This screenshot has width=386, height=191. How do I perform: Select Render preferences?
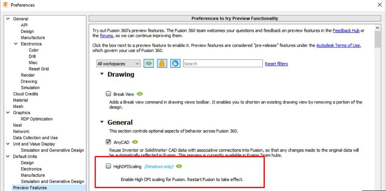[x=28, y=75]
